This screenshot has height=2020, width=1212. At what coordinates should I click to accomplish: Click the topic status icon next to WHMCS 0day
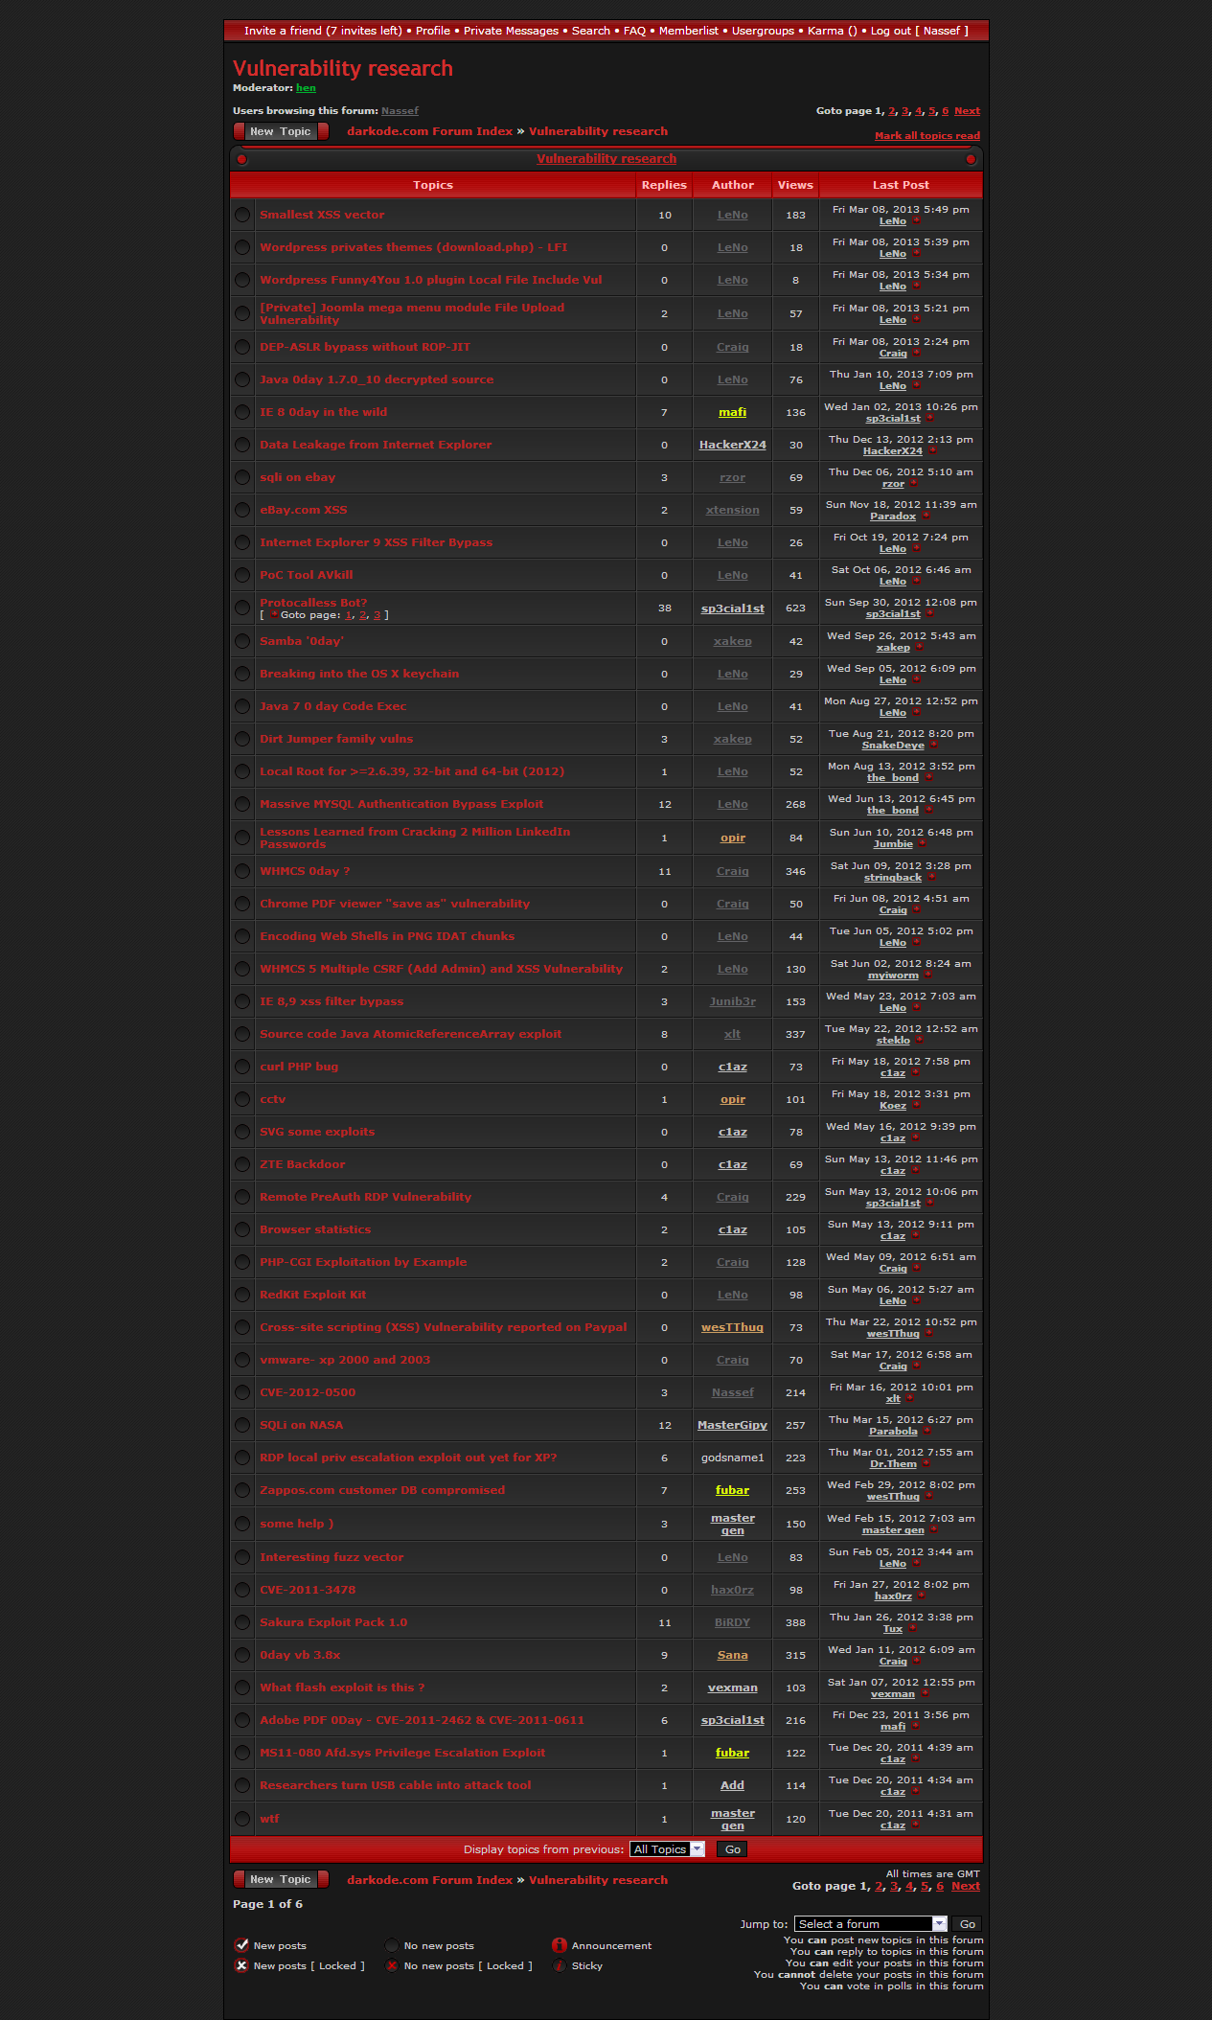click(242, 872)
